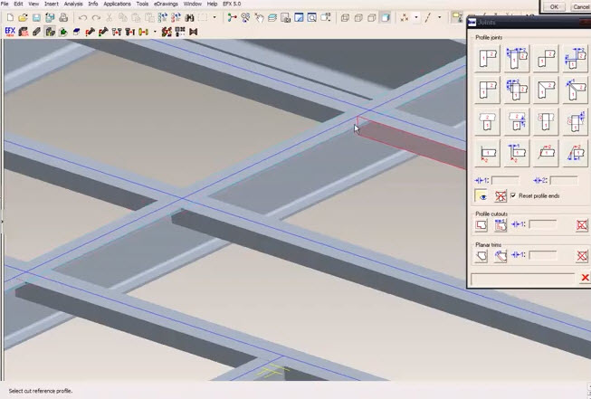Click the first Planar trims icon
The image size is (591, 399).
[481, 256]
